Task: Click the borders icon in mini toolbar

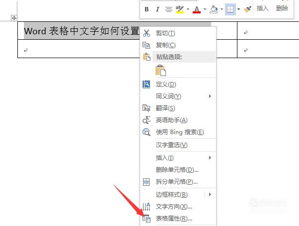Action: (x=230, y=9)
